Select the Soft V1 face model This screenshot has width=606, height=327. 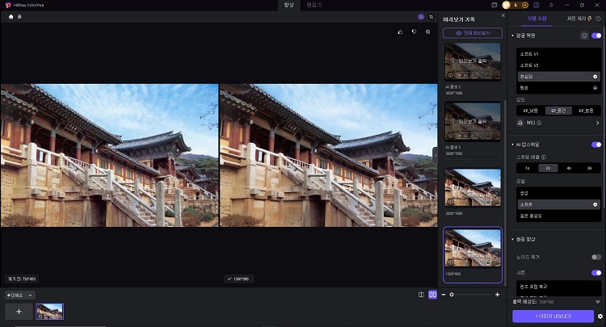point(559,53)
